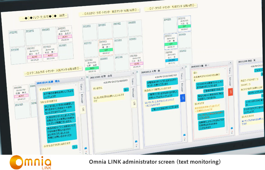This screenshot has width=265, height=170.
Task: Click bottom small x icon in 3041014 window
Action: (86, 153)
